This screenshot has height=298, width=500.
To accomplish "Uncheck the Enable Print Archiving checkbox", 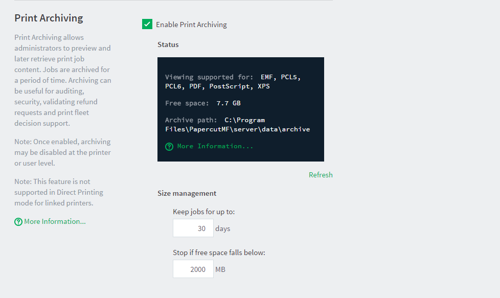I will tap(147, 24).
